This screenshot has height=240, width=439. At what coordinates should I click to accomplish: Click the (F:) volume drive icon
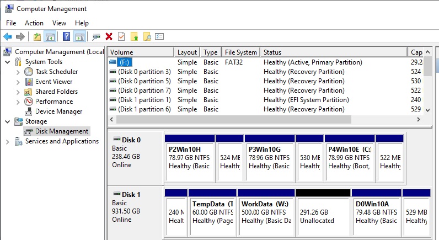pos(113,62)
